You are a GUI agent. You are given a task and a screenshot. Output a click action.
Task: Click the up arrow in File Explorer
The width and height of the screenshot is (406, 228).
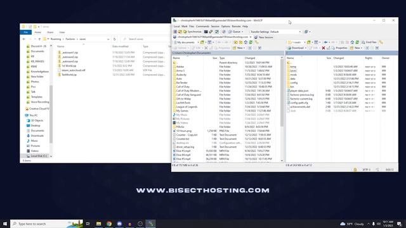[x=39, y=39]
